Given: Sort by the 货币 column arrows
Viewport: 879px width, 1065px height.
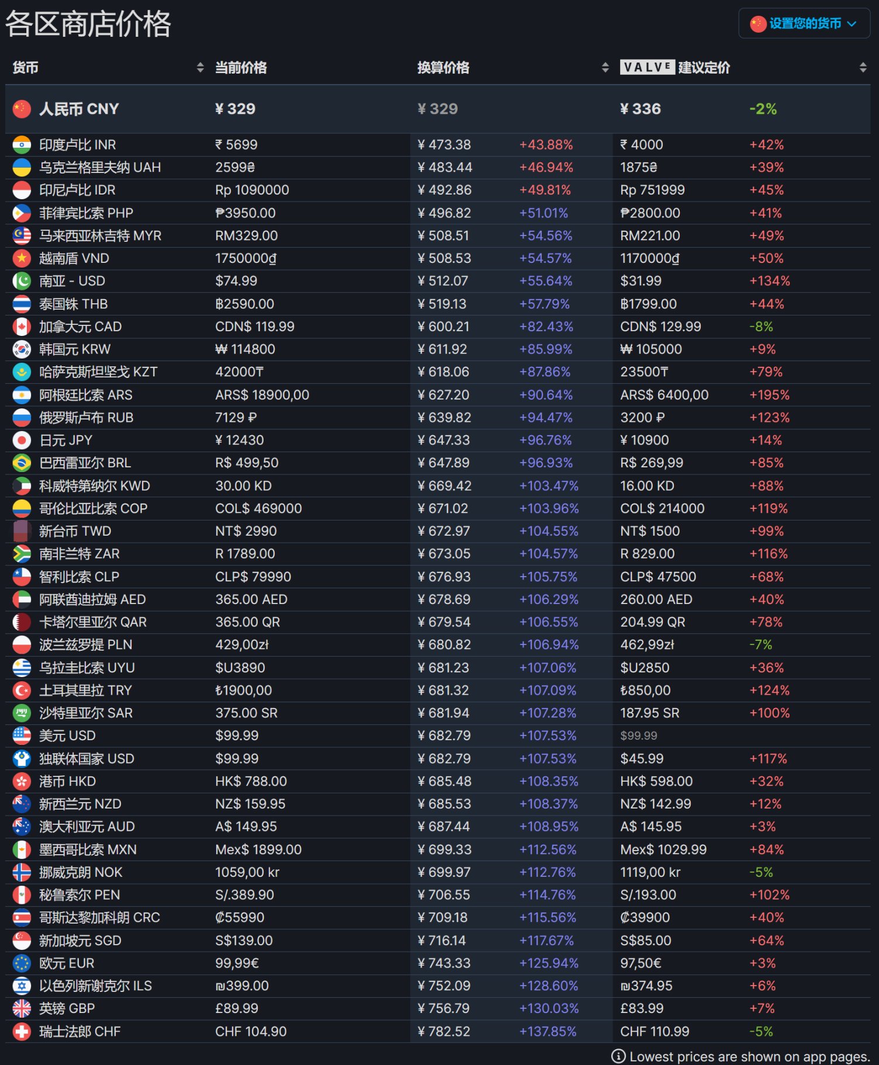Looking at the screenshot, I should pos(200,68).
